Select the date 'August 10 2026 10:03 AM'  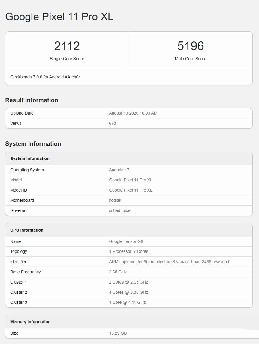(x=133, y=113)
